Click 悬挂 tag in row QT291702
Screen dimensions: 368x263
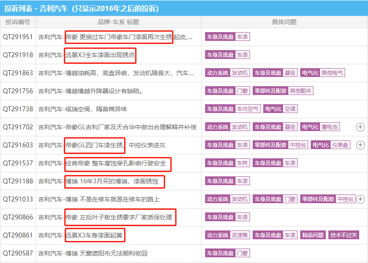290,127
